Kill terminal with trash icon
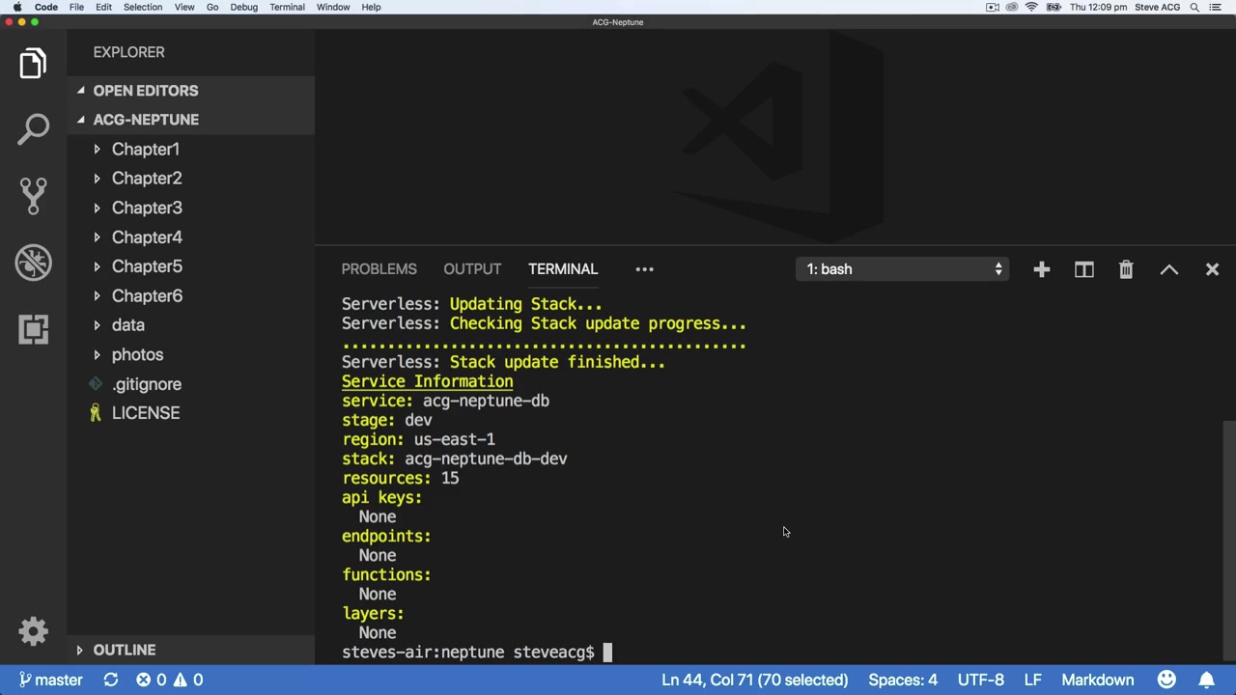The image size is (1236, 695). [x=1126, y=269]
